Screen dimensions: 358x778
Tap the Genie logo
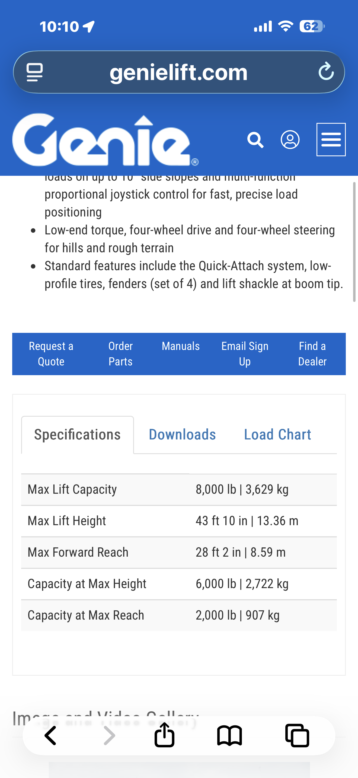click(105, 140)
